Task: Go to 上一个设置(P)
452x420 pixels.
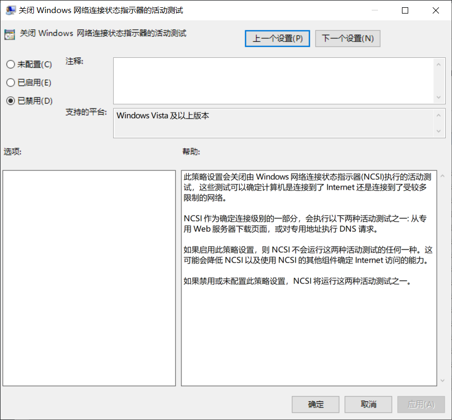Action: pos(277,39)
